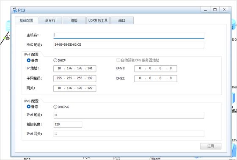237x160 pixels.
Task: Select IPv6 静态 radio button
Action: 29,107
